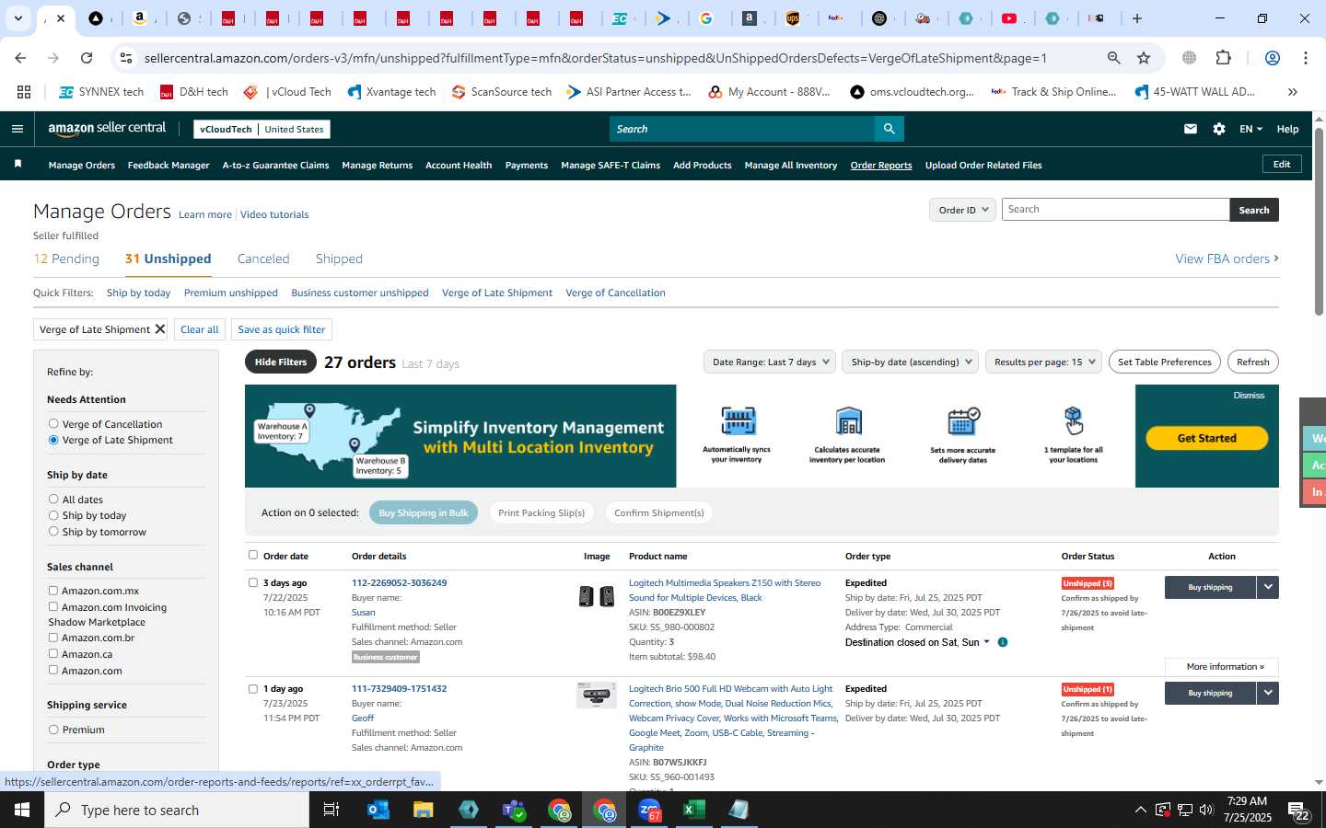Open the browser zoom magnifier in address bar
Image resolution: width=1326 pixels, height=828 pixels.
pos(1114,58)
